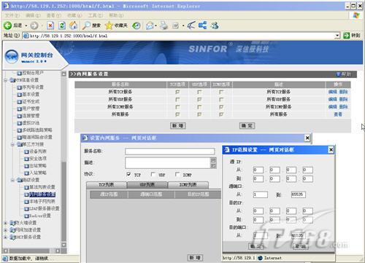Image resolution: width=365 pixels, height=263 pixels.
Task: Click the browser Back arrow button
Action: (7, 25)
